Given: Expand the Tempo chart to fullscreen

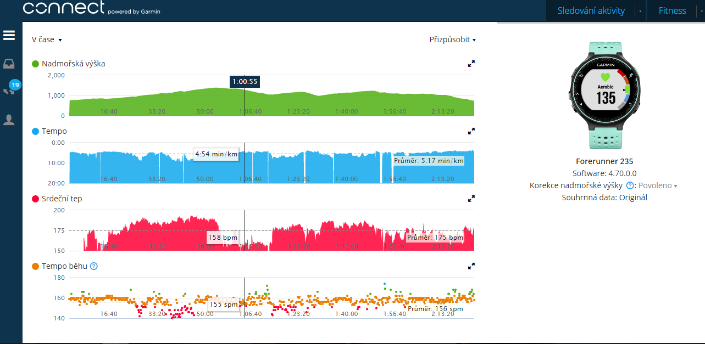Looking at the screenshot, I should [471, 131].
